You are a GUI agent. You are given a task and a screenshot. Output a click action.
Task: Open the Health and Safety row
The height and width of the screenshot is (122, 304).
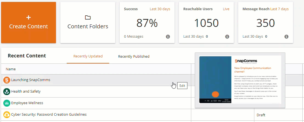(x=96, y=92)
